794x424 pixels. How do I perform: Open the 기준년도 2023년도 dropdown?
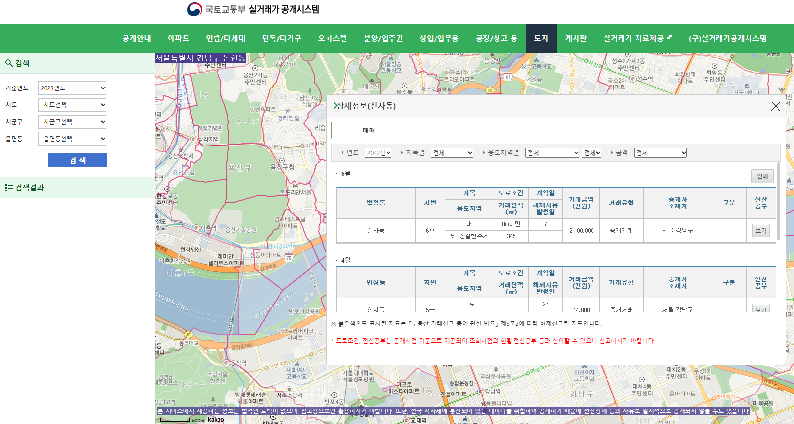click(x=72, y=88)
